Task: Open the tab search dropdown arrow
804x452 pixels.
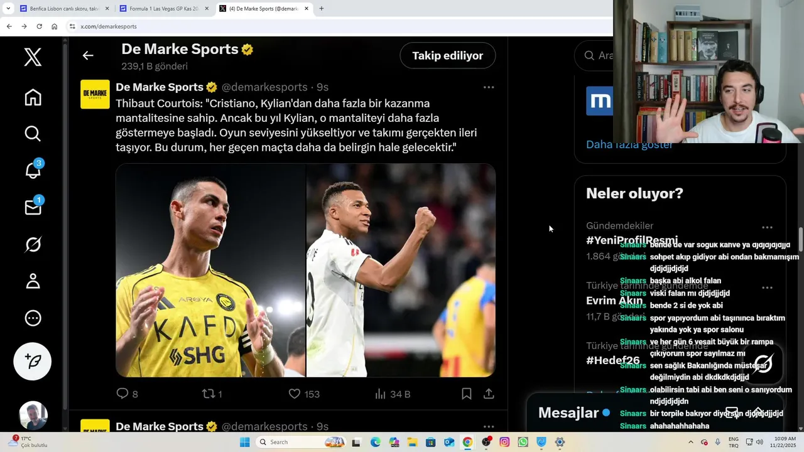Action: (x=8, y=9)
